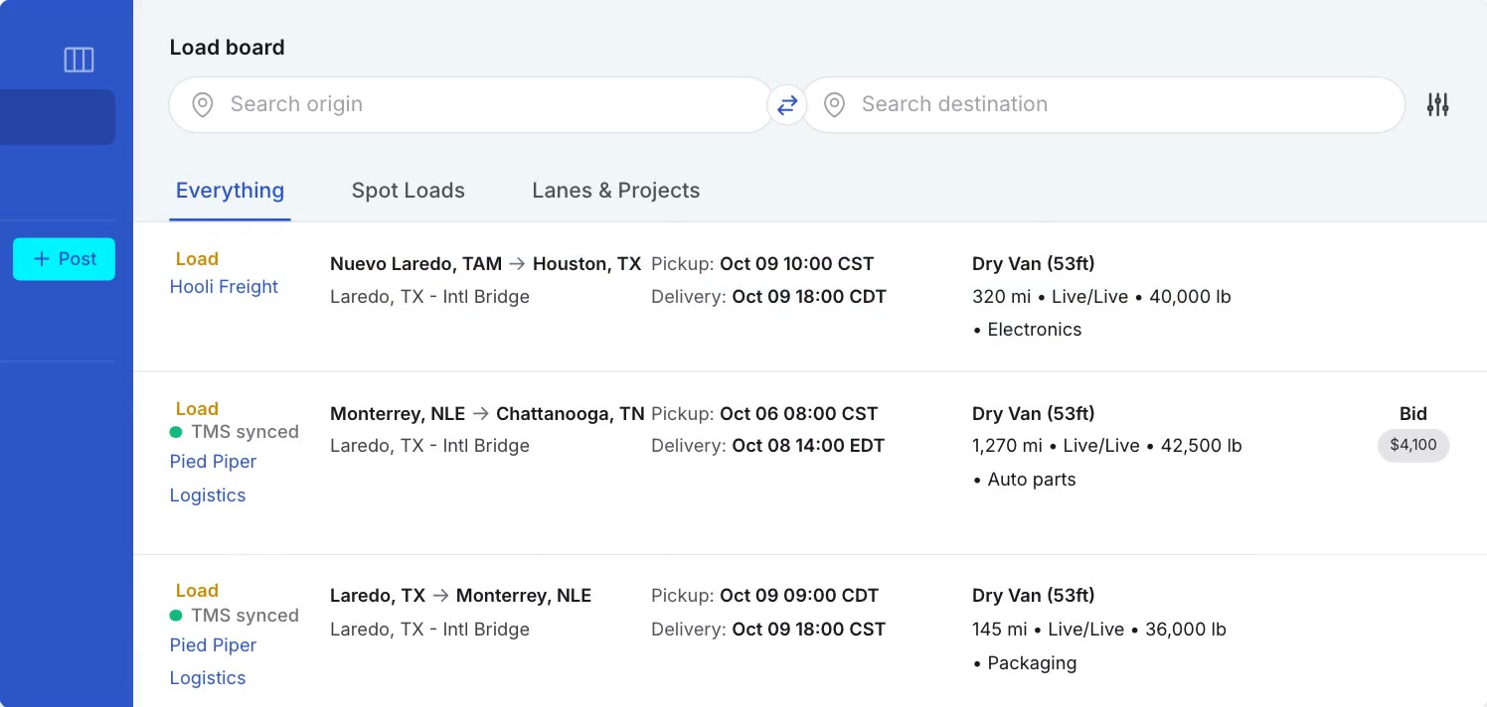Select the Monterrey, NLE to Chattanooga route
The height and width of the screenshot is (707, 1487).
[487, 414]
